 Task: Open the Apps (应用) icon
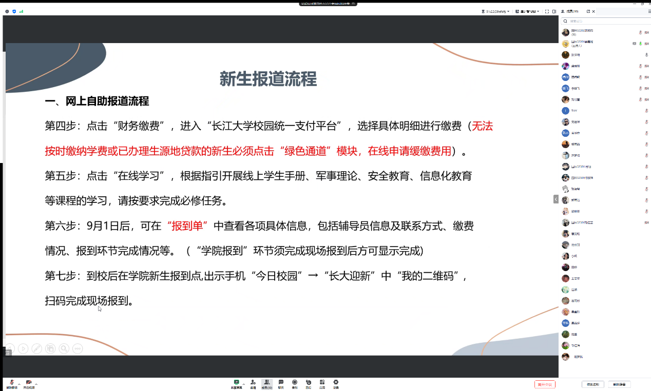tap(322, 384)
